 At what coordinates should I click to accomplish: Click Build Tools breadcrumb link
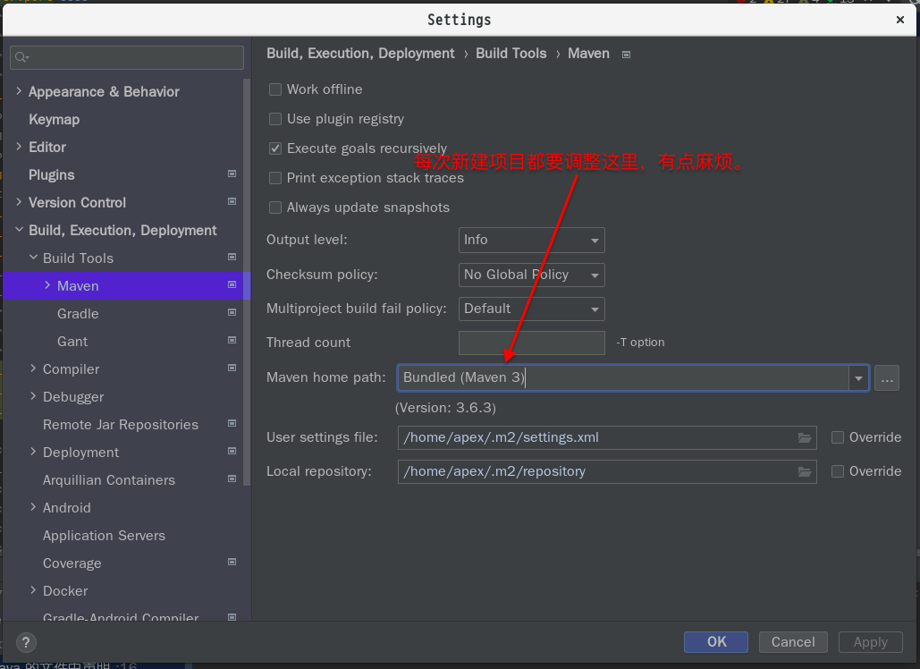[x=511, y=54]
